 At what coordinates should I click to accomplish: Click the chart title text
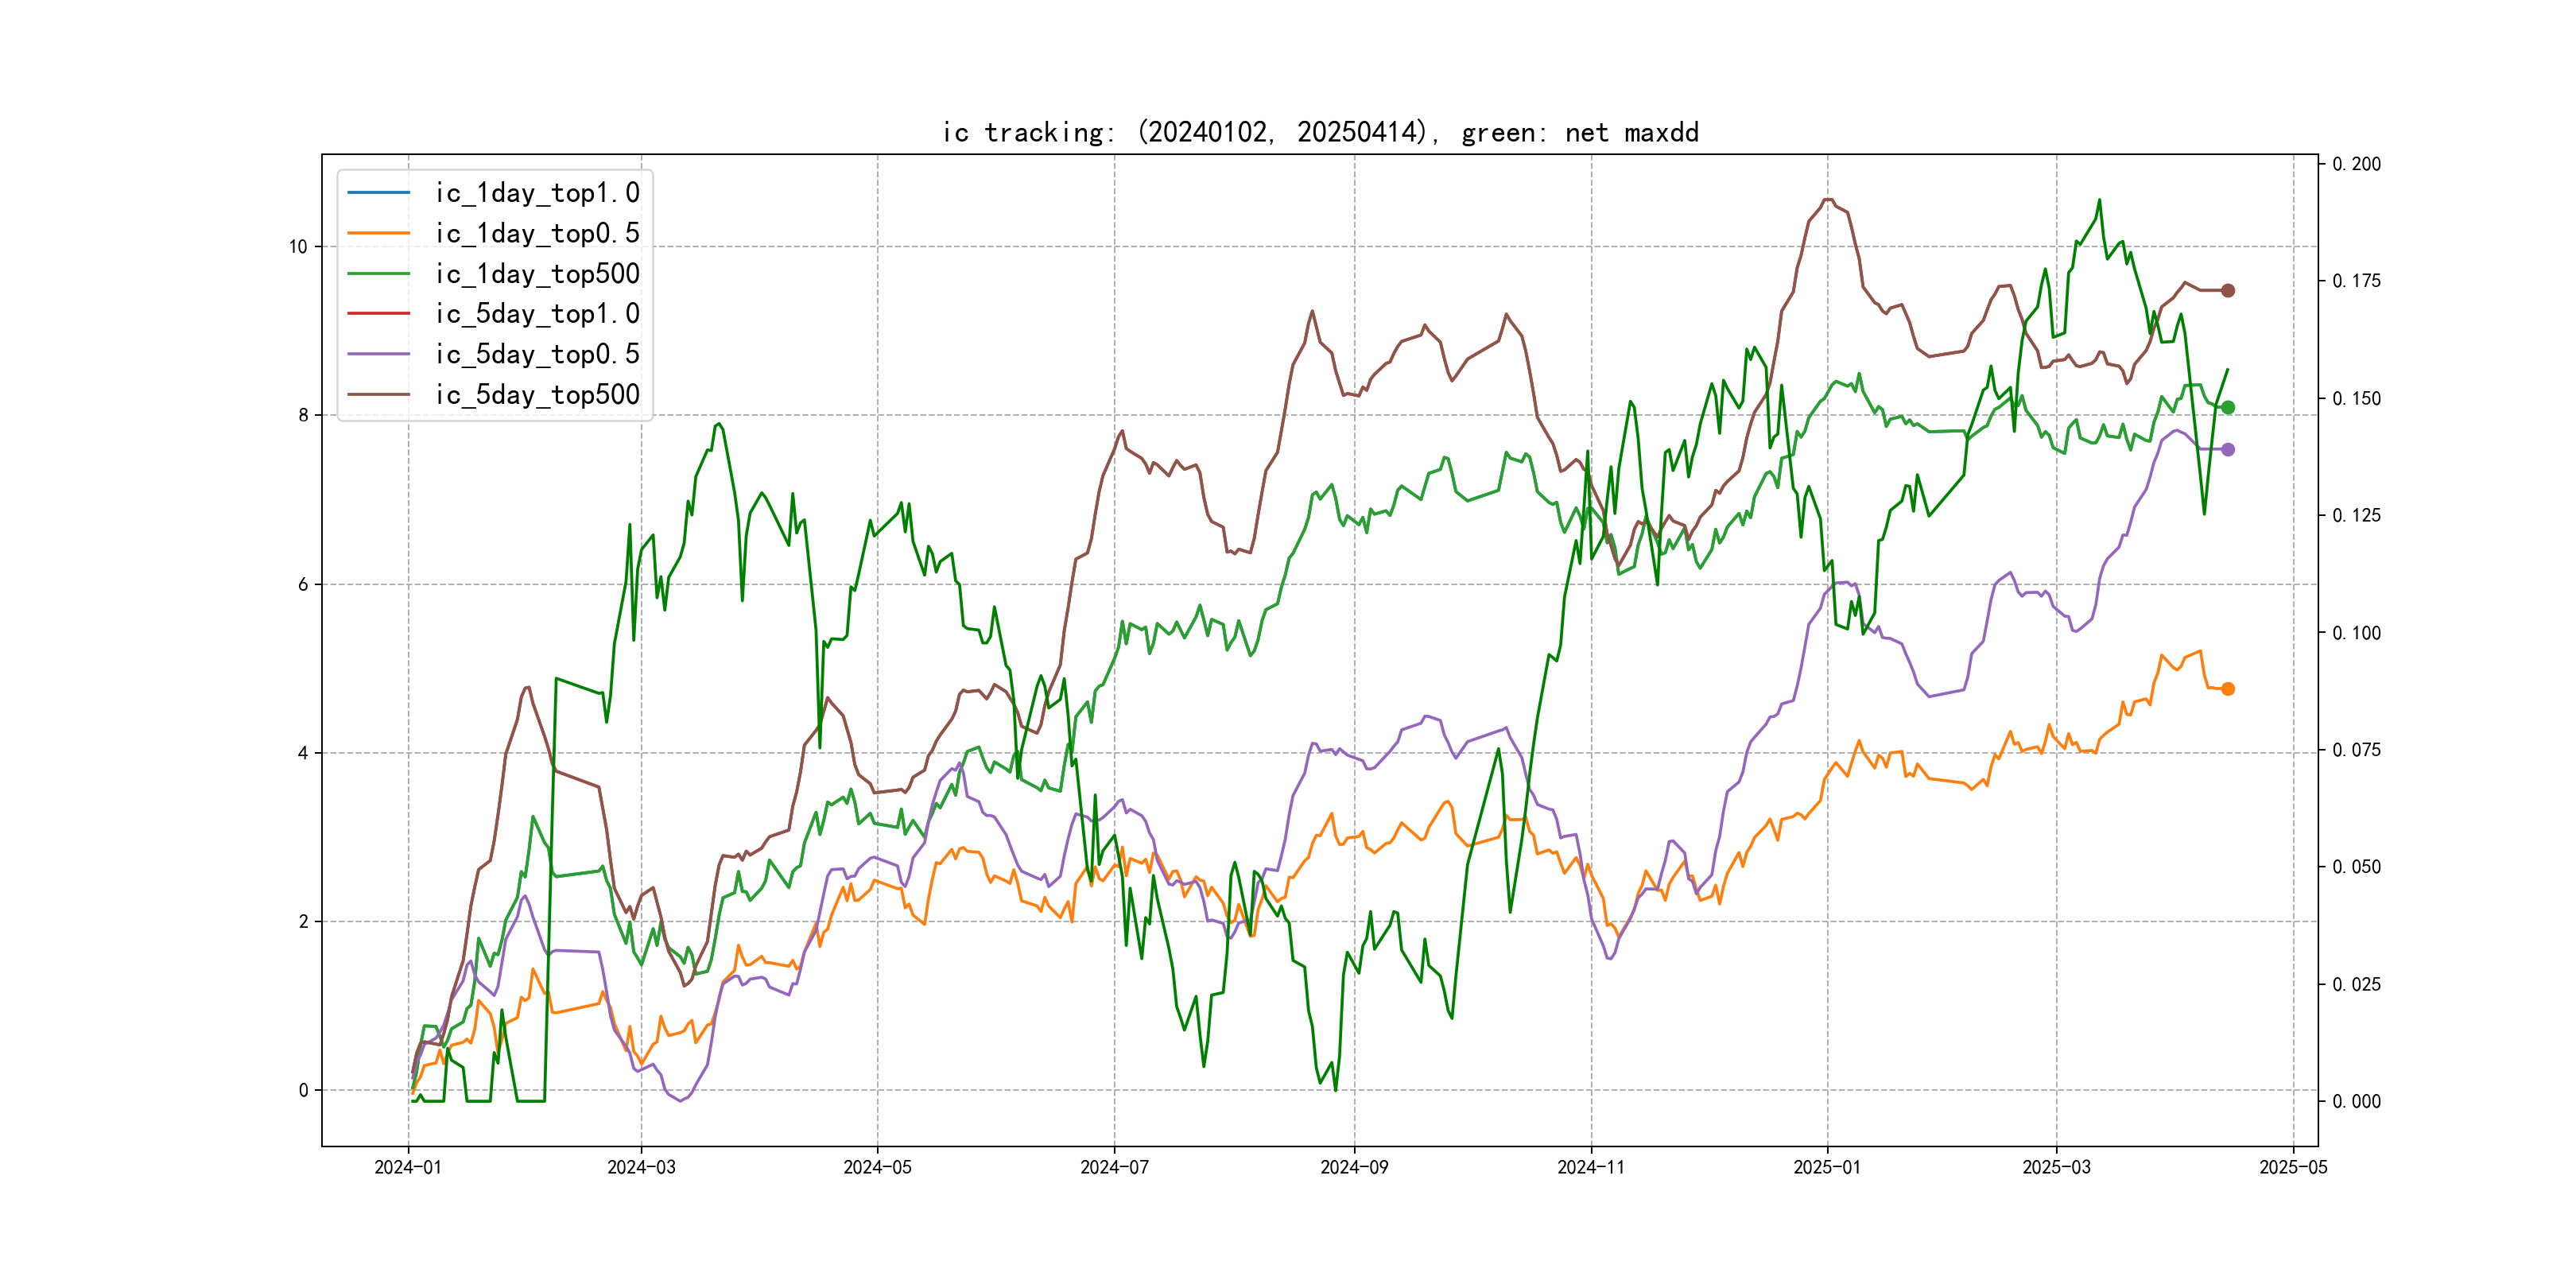(x=1320, y=132)
